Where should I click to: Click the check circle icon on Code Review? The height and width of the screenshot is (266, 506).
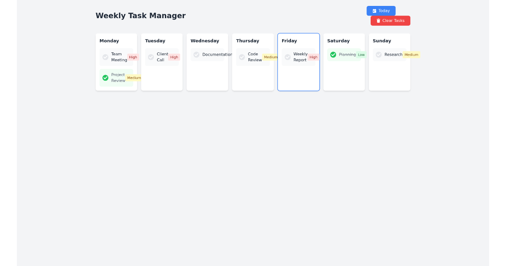[242, 57]
